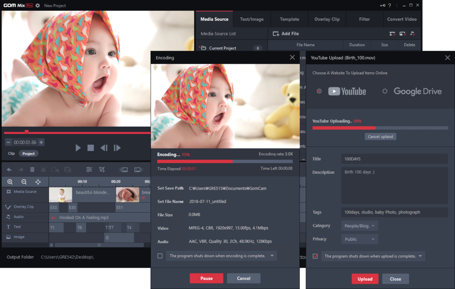
Task: Choose Google Drive as upload destination
Action: click(385, 91)
